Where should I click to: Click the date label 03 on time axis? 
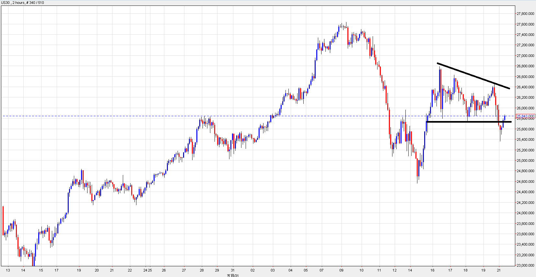(273, 270)
